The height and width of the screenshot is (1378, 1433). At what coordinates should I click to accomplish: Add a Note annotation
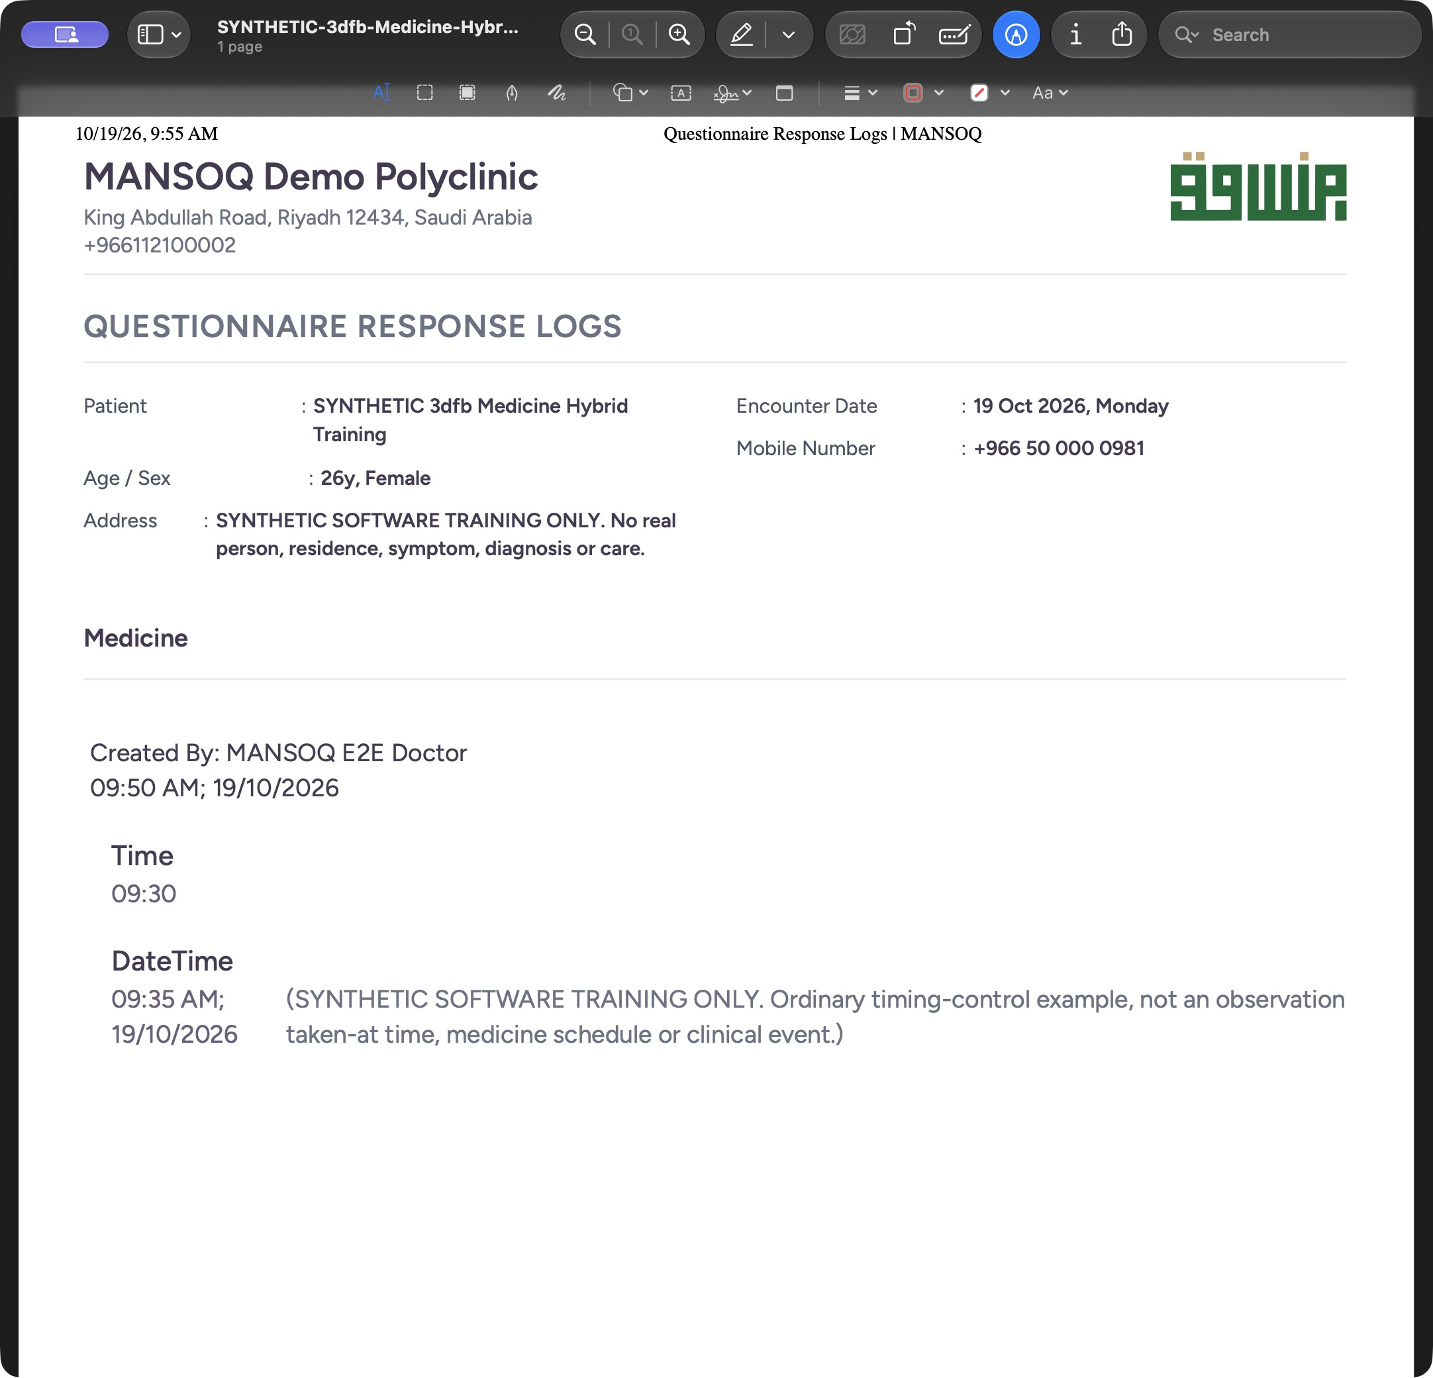point(784,93)
